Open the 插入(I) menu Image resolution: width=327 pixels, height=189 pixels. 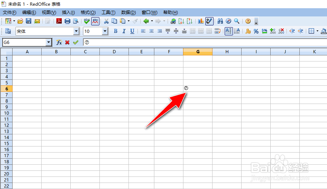pyautogui.click(x=69, y=13)
